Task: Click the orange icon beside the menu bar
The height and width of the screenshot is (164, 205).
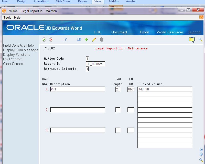Action: 201,17
